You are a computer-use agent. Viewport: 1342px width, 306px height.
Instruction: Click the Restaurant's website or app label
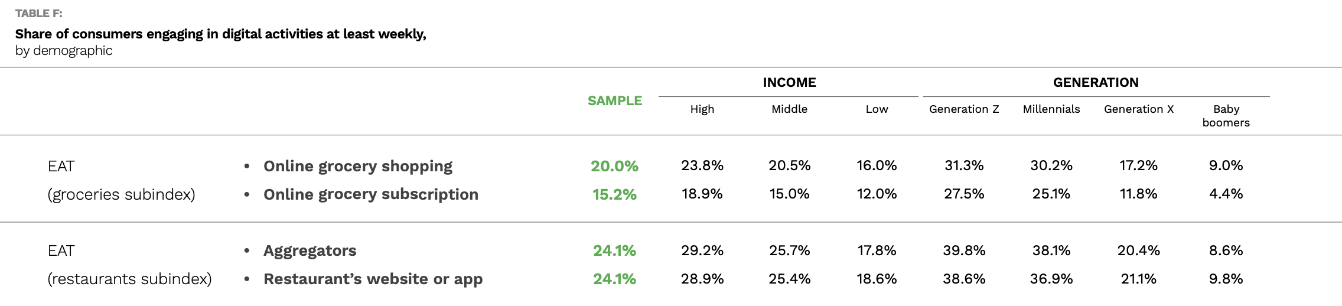(x=373, y=279)
